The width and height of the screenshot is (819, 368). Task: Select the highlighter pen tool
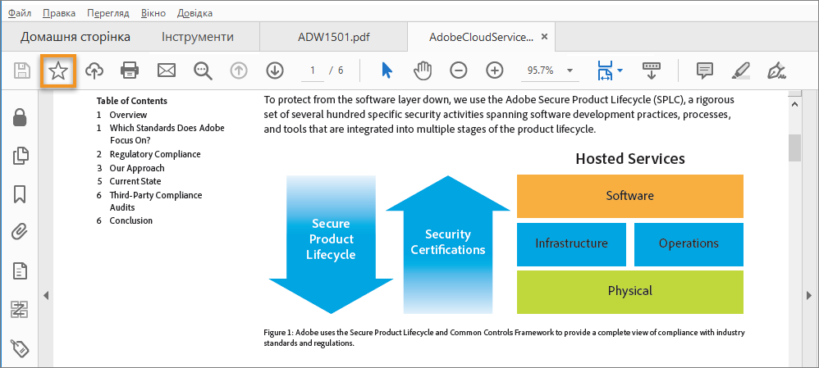(x=741, y=70)
